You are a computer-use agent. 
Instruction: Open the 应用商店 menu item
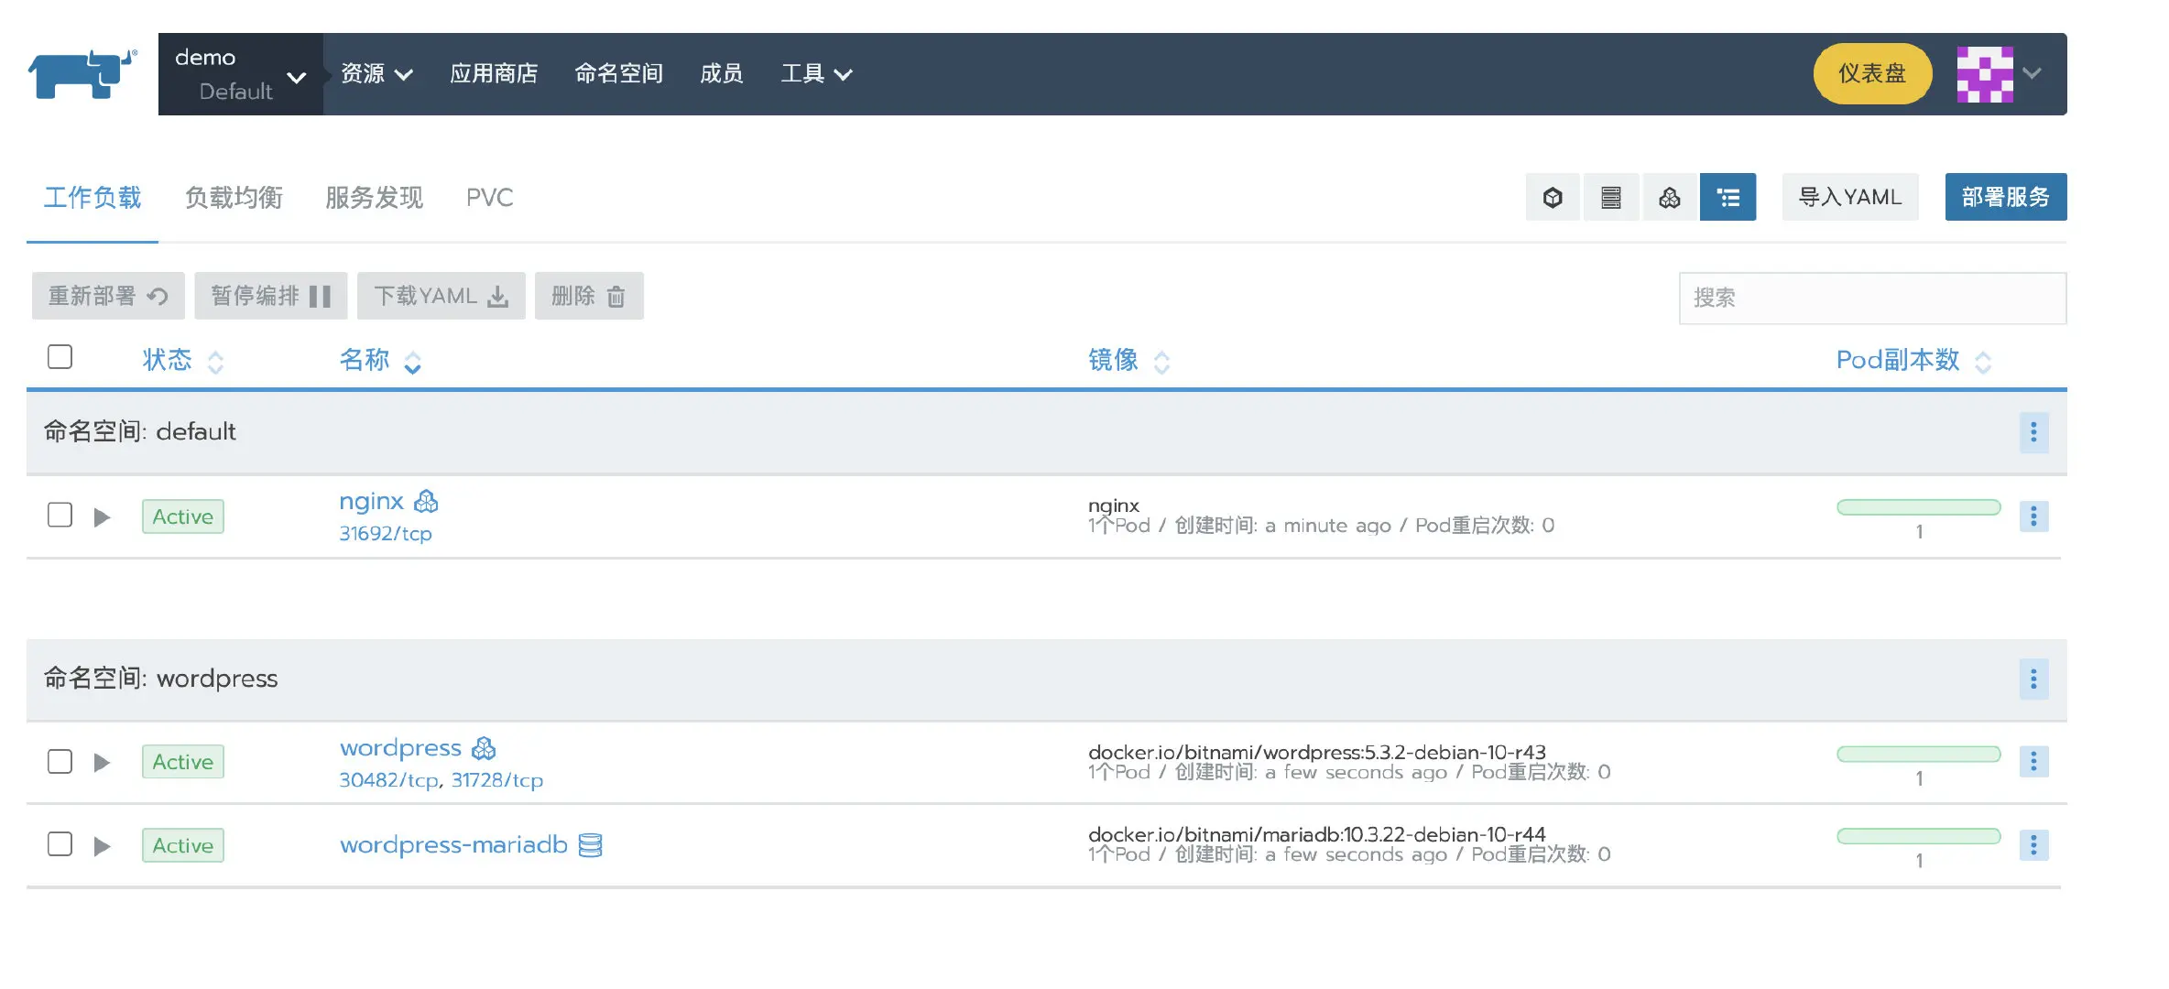click(494, 73)
